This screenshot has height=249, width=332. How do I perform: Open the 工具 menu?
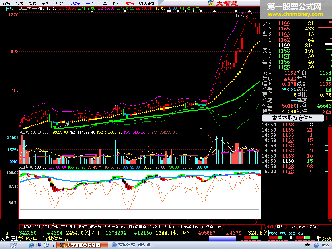pos(103,3)
